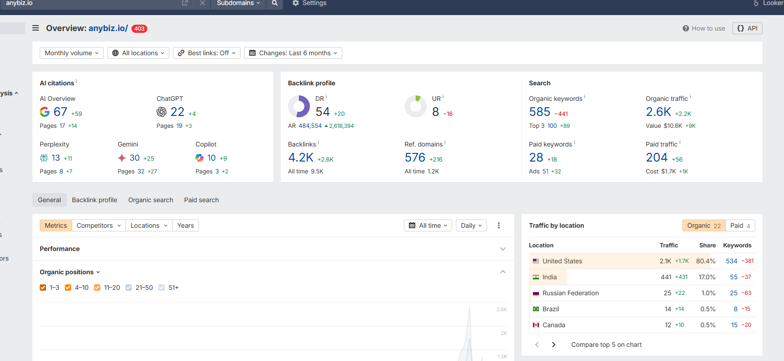Open the anybiz.io/ link in the title

108,28
